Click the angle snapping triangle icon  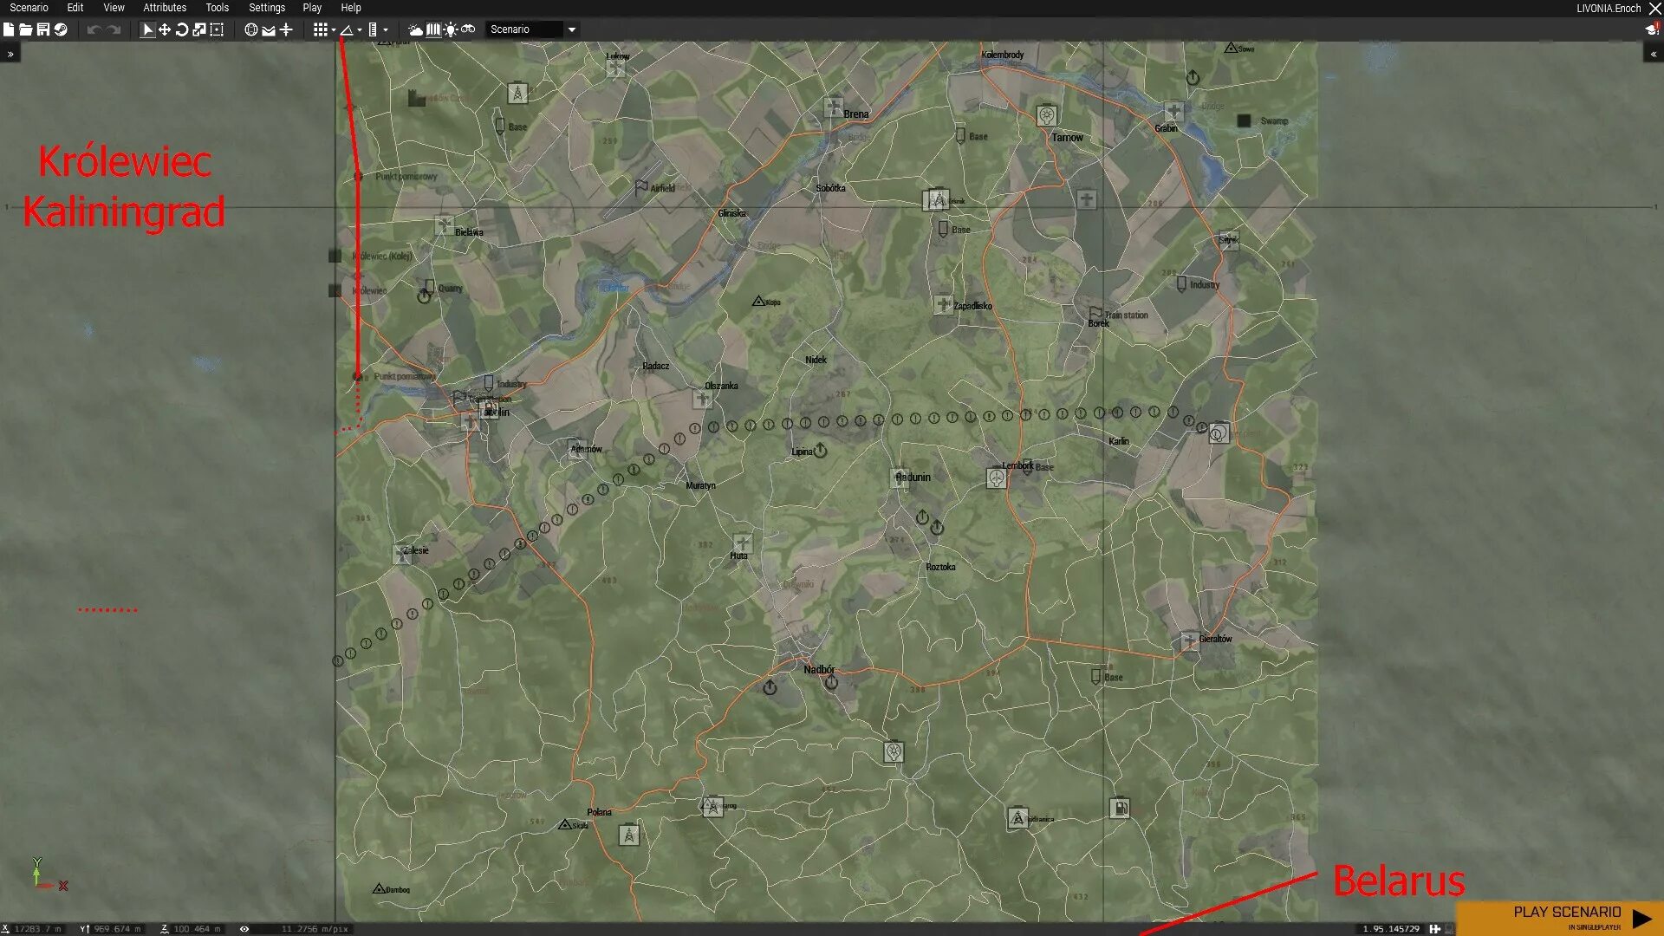tap(347, 29)
